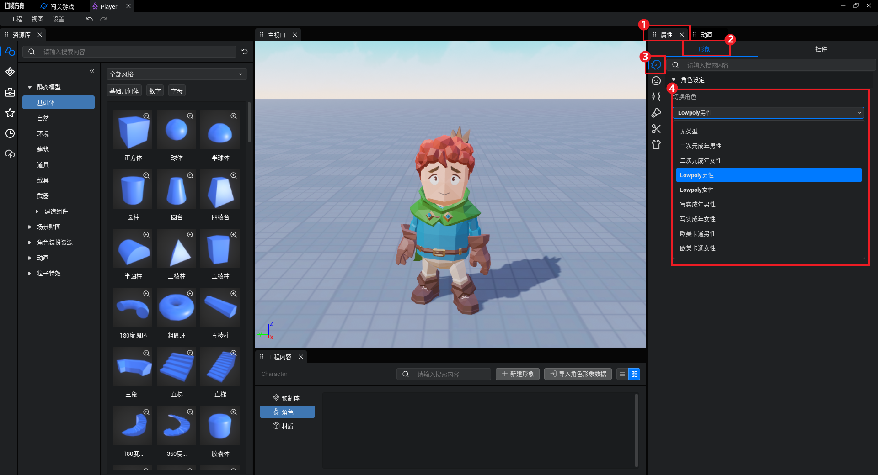Screen dimensions: 878x475
Task: Close the 工程内容 panel tab
Action: (301, 357)
